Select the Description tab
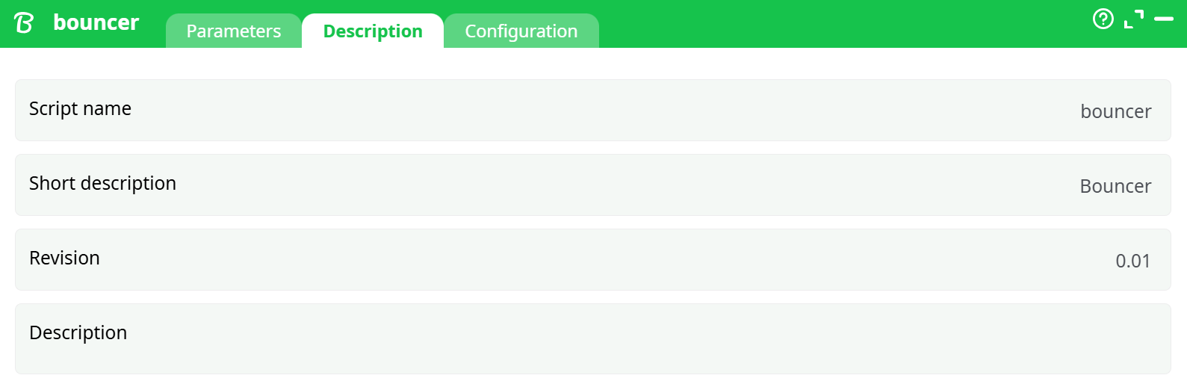 click(x=373, y=31)
